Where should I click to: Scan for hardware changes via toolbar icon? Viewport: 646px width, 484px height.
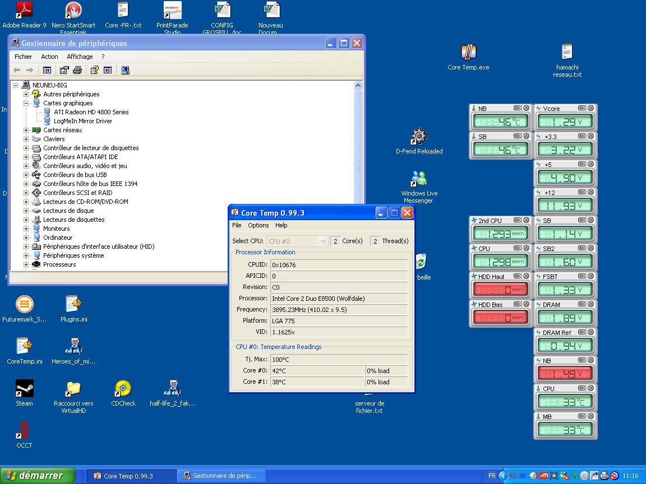pyautogui.click(x=125, y=70)
